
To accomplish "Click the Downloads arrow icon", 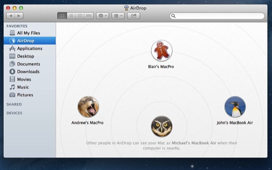I will [12, 72].
